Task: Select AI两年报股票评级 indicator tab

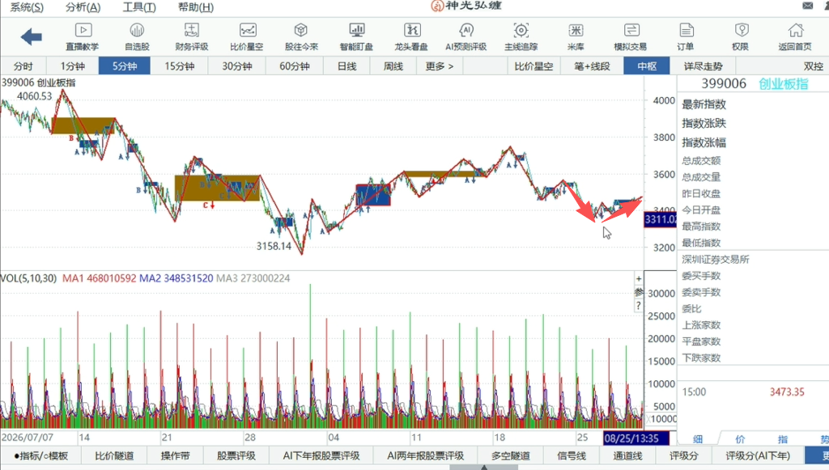Action: click(425, 455)
